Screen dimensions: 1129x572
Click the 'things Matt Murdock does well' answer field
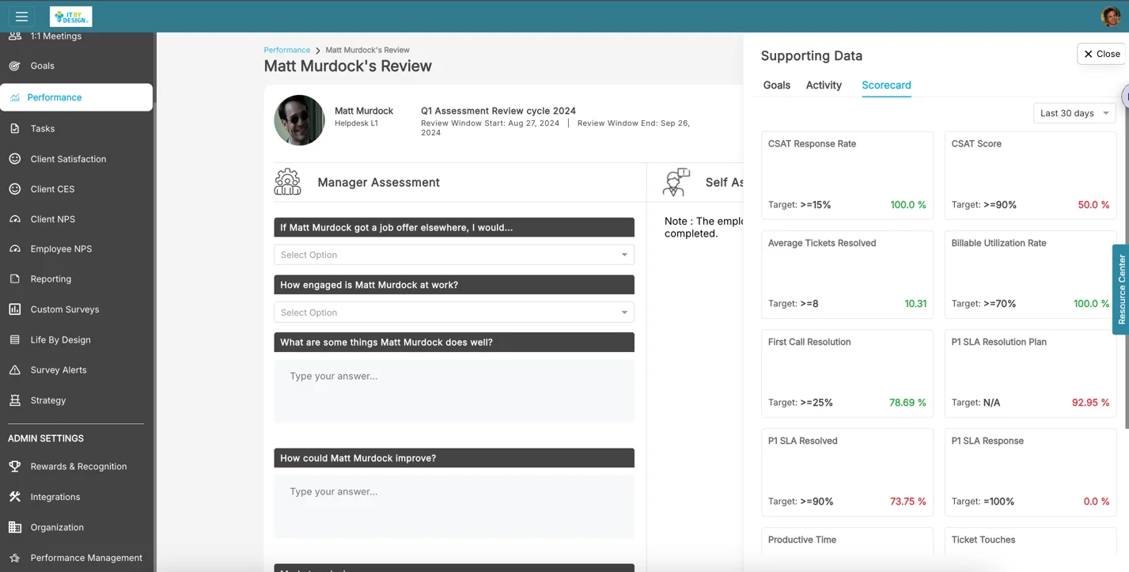pyautogui.click(x=454, y=391)
